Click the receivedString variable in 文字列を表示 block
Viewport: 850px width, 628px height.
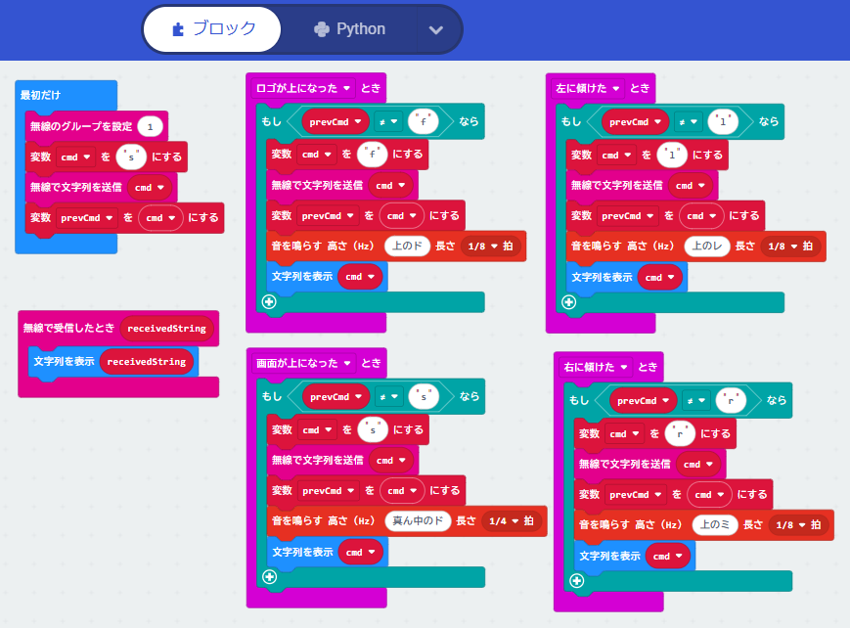click(x=146, y=361)
